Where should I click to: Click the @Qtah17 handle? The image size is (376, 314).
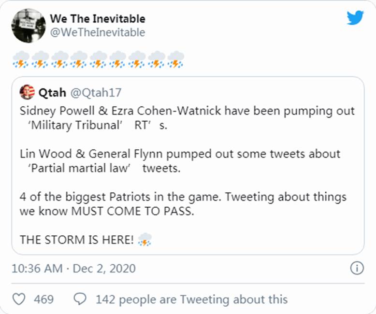95,92
